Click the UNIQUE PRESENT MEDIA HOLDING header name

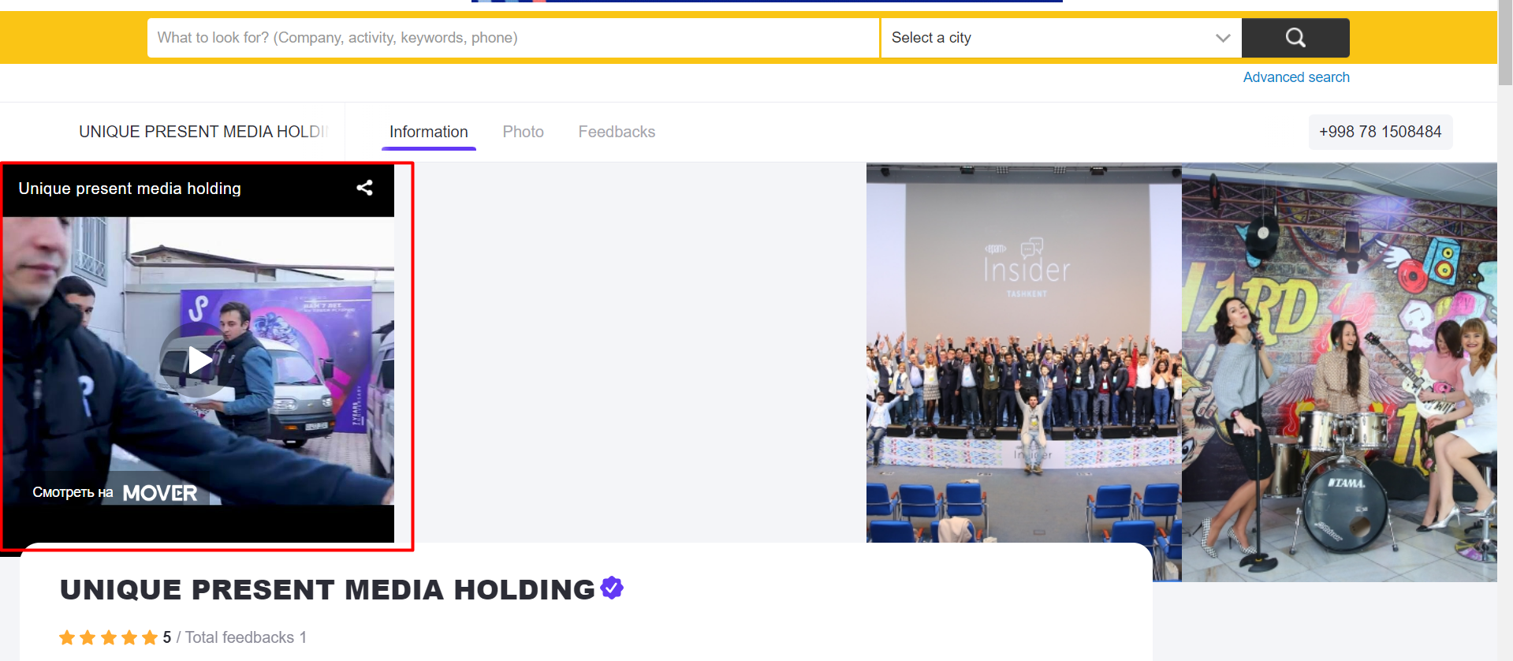point(203,132)
